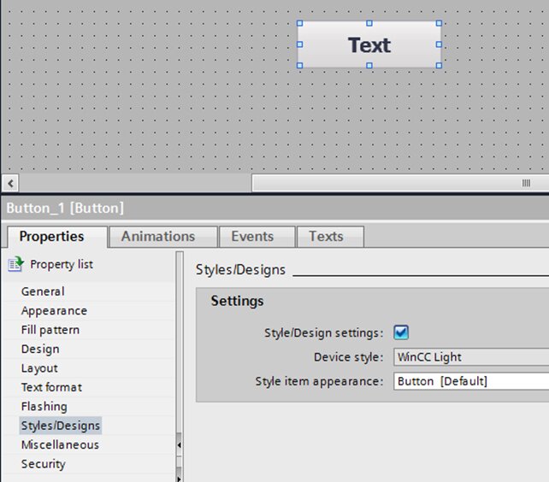This screenshot has height=482, width=549.
Task: Click the Button_1 [Button] inspector title
Action: pos(65,208)
